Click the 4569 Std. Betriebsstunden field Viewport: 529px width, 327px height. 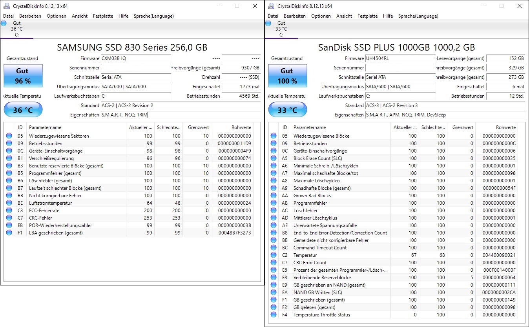click(x=241, y=96)
